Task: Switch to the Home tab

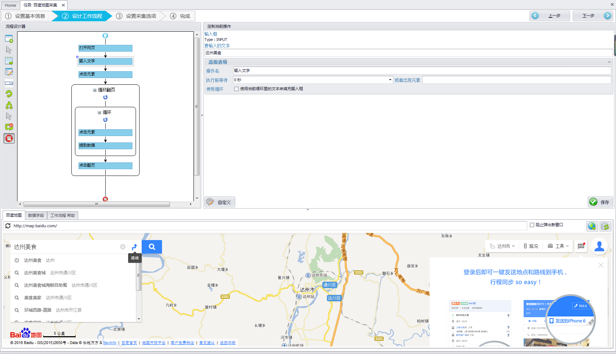Action: 10,5
